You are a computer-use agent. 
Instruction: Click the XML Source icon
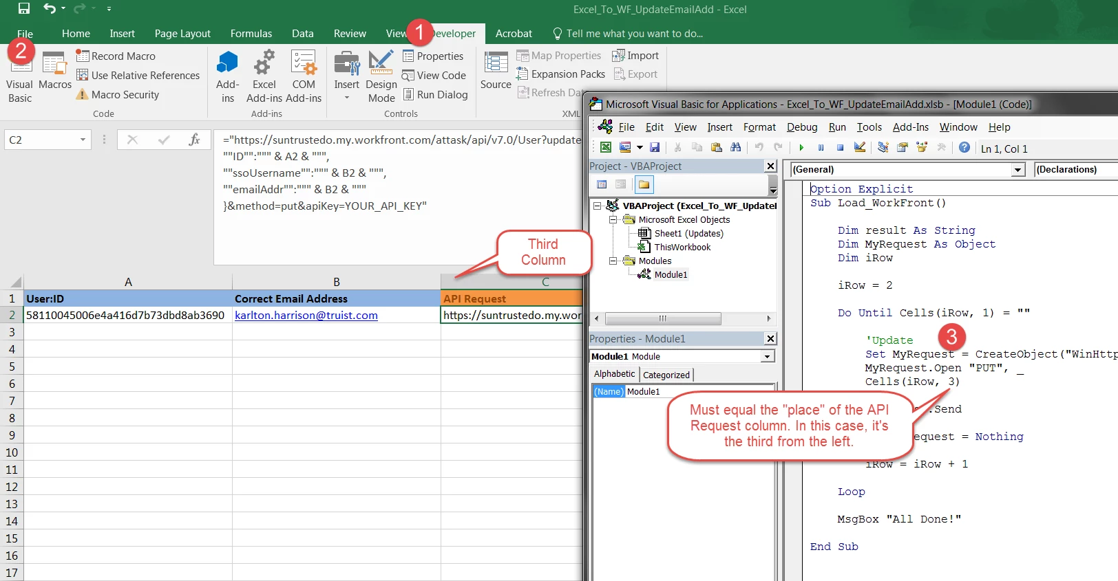496,63
